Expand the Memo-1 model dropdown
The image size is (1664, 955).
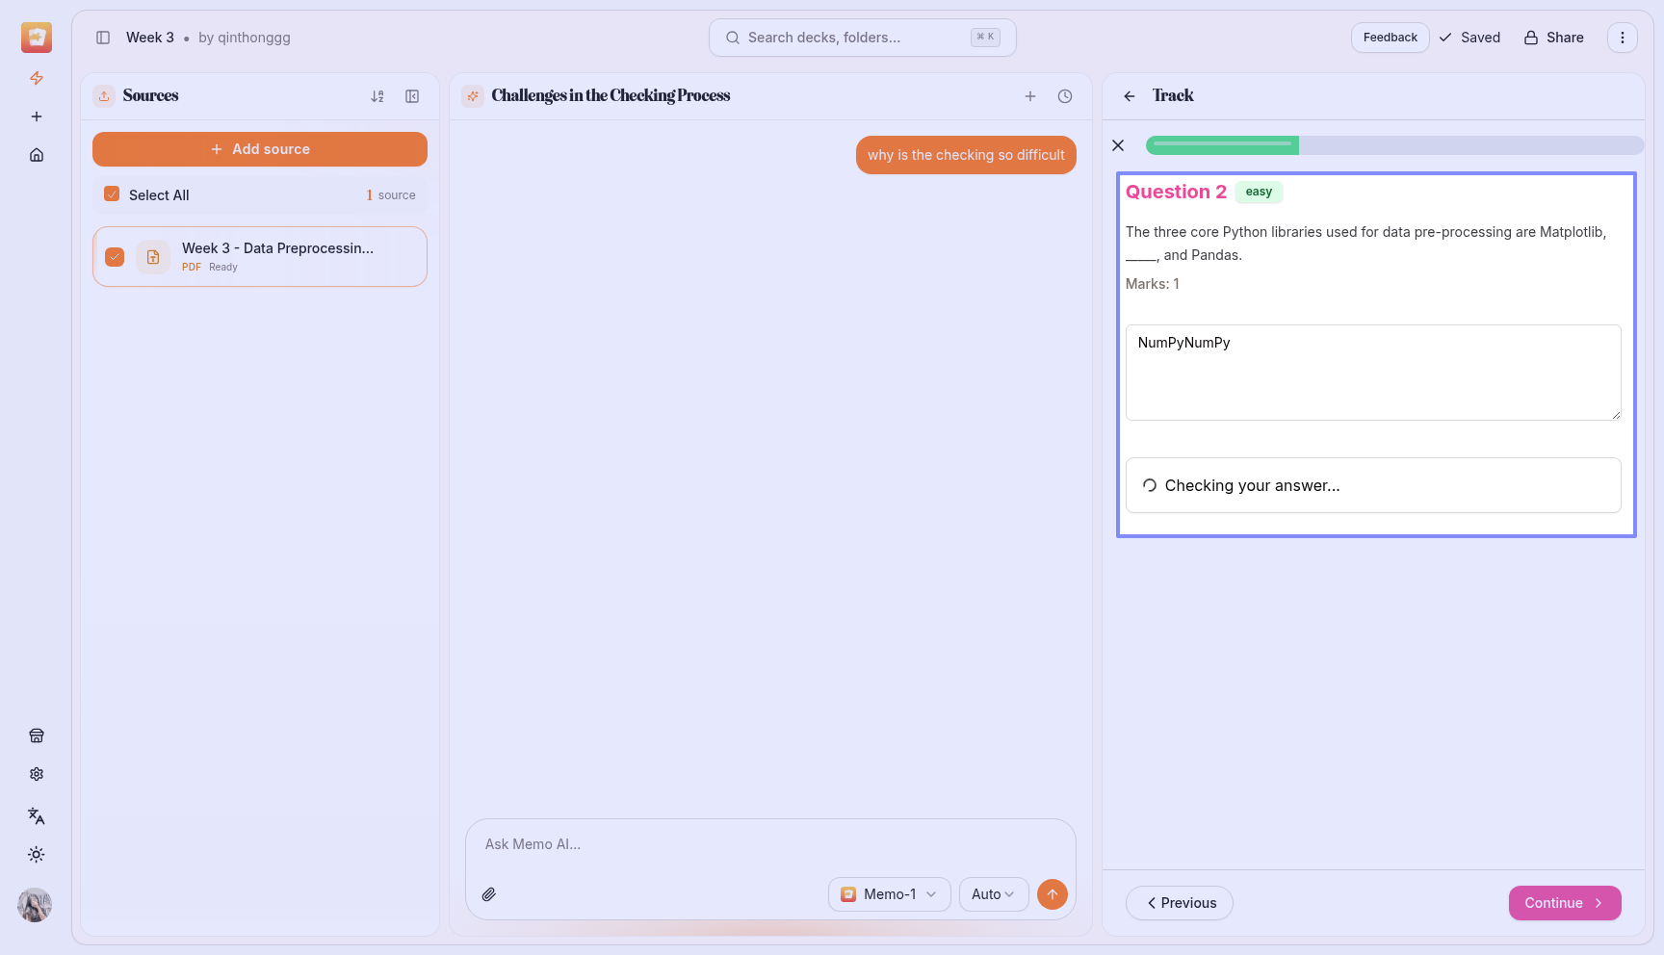889,894
